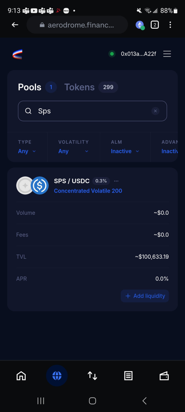Clear the Sps search text

155,111
